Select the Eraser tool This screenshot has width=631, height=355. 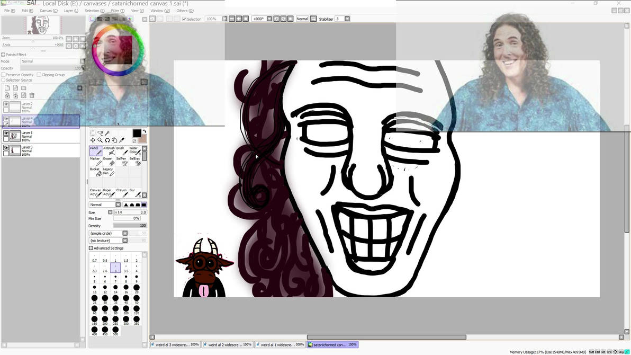pyautogui.click(x=109, y=161)
